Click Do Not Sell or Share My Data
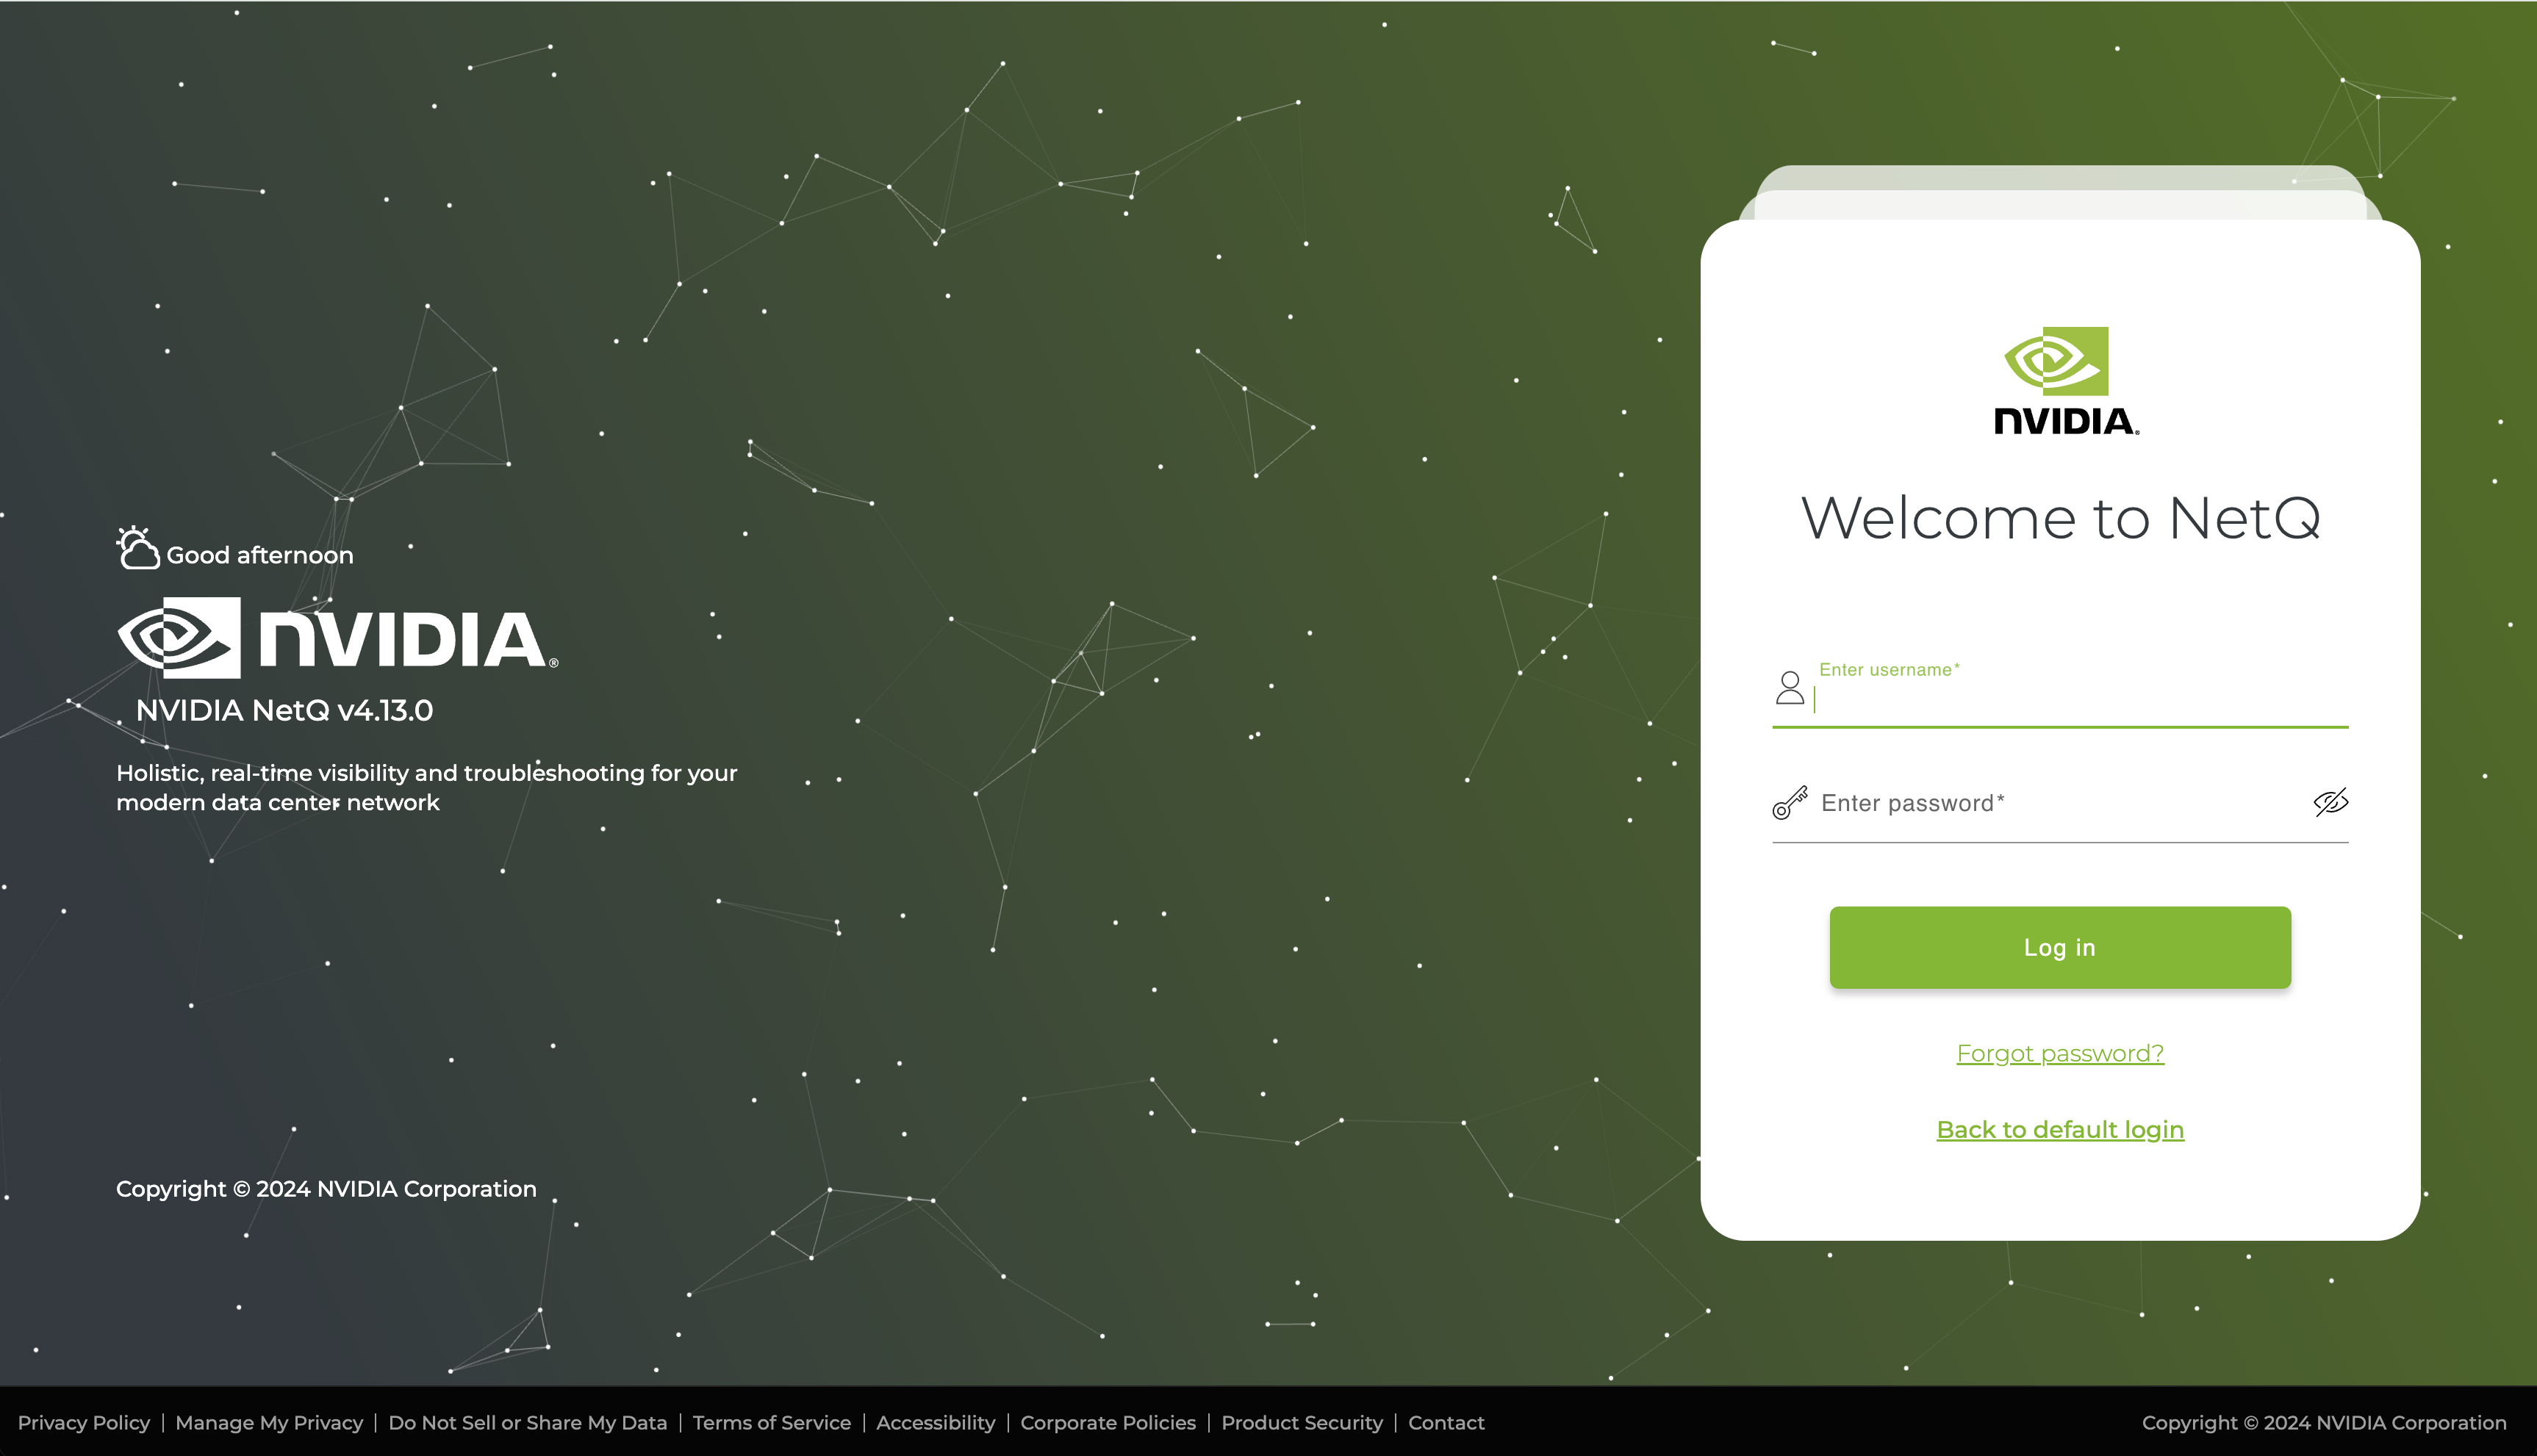This screenshot has width=2537, height=1456. 526,1421
